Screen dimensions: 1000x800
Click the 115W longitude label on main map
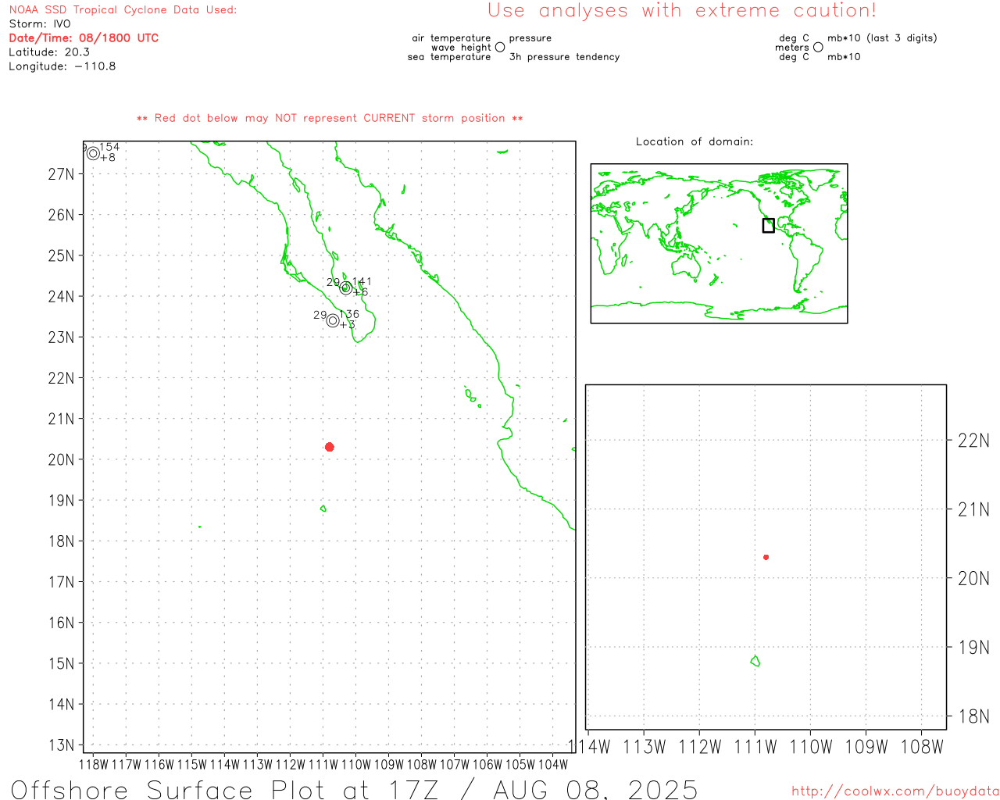(x=192, y=764)
